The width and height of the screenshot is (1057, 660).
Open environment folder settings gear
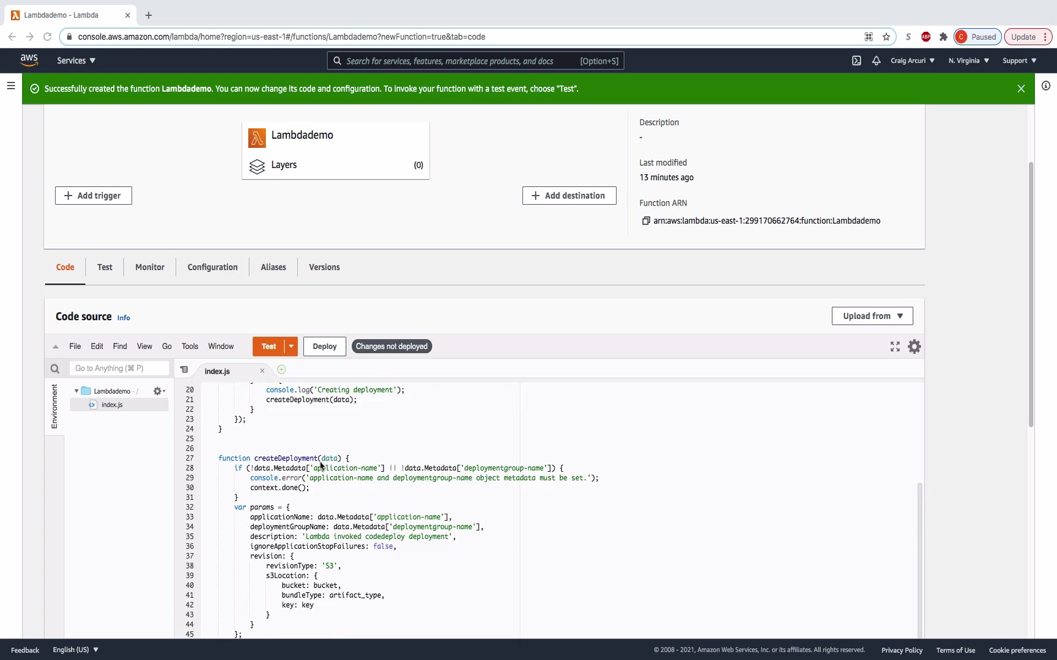(159, 391)
